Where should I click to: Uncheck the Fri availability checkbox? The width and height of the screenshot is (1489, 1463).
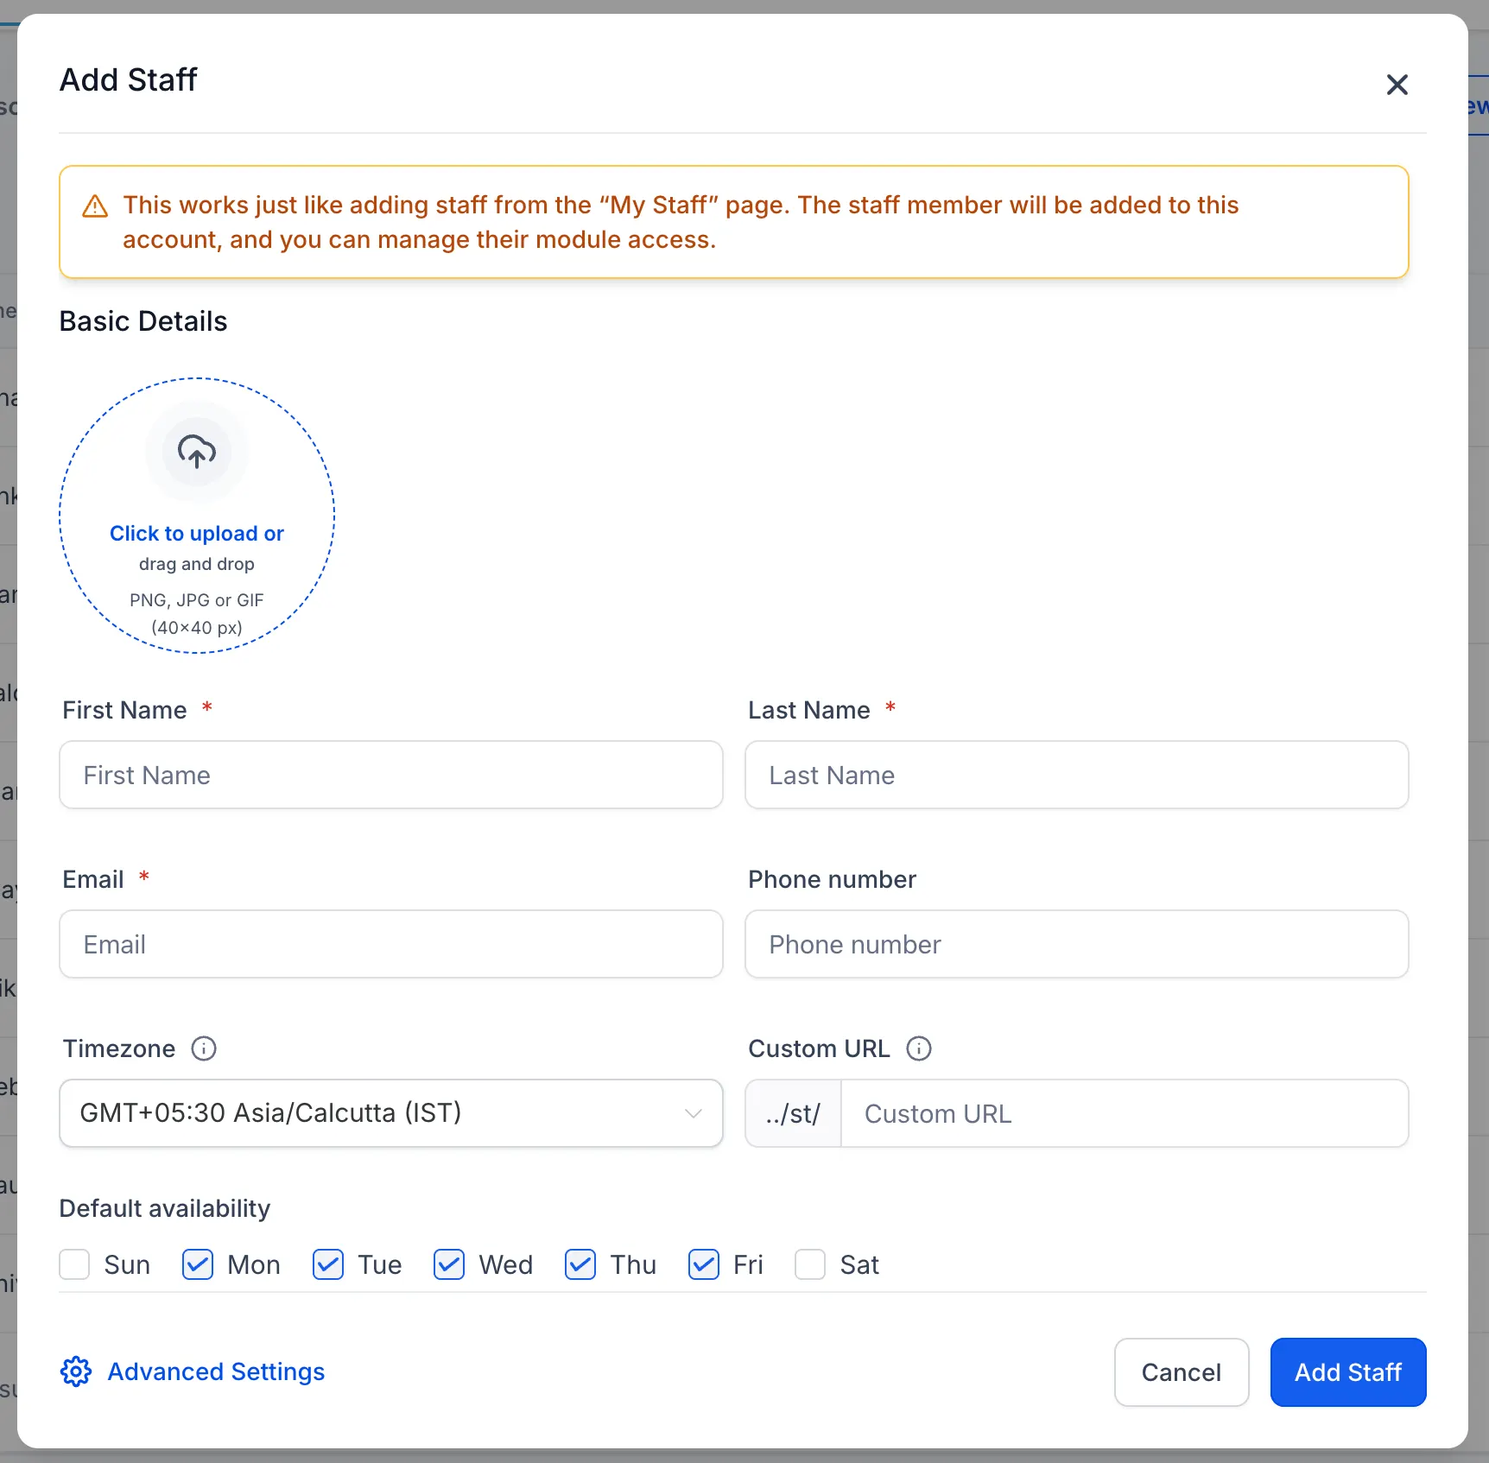[704, 1264]
